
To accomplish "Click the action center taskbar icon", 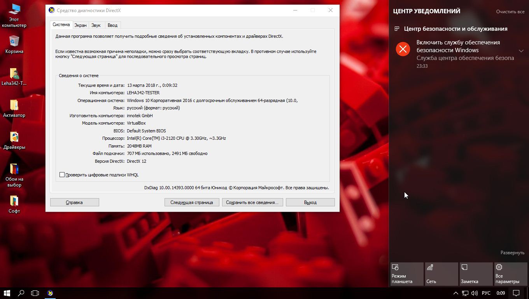I will (x=516, y=293).
